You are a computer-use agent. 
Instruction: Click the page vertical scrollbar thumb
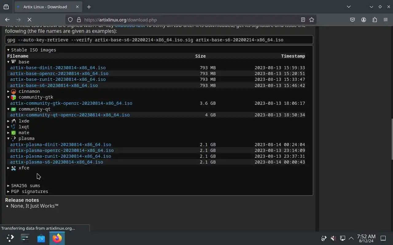tap(391, 139)
